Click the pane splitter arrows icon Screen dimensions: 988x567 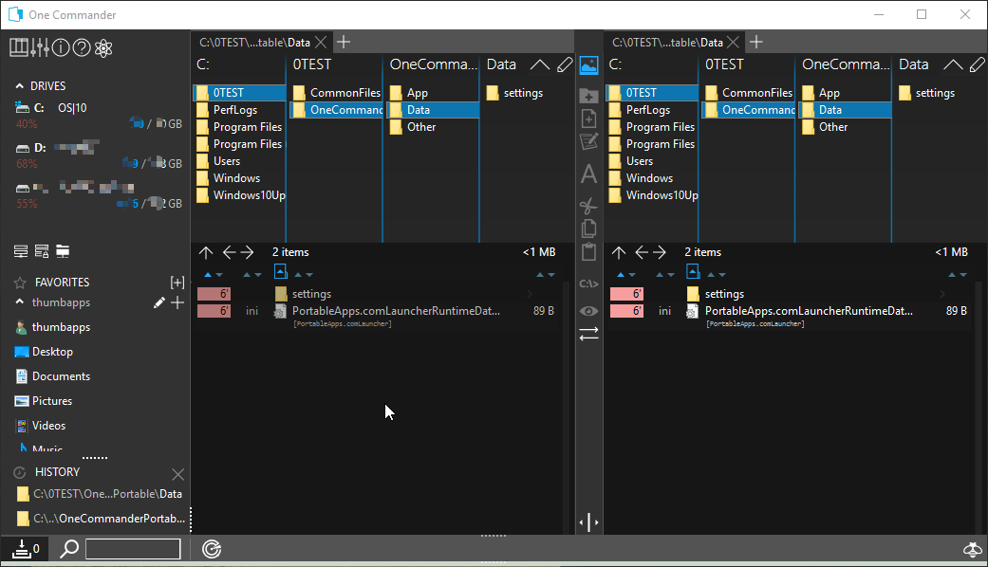tap(588, 521)
